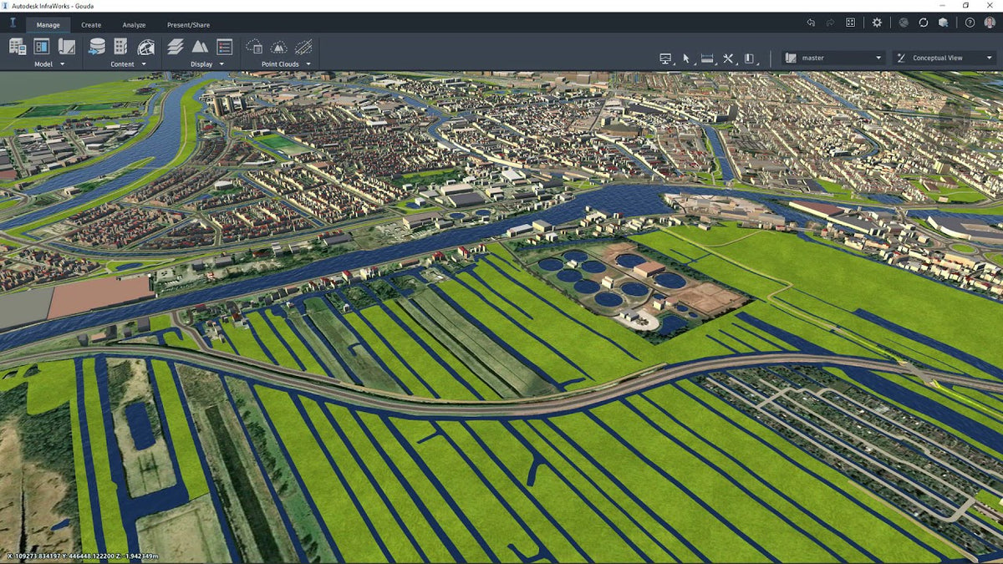Click the measure distance tool icon
The width and height of the screenshot is (1003, 564).
(x=707, y=58)
